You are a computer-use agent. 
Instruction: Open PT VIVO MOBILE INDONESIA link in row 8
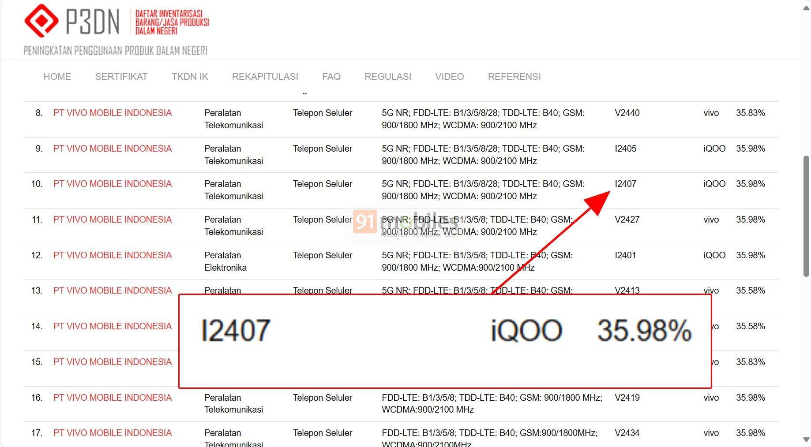(x=113, y=113)
